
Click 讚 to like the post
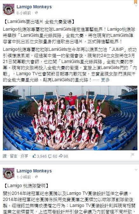tap(5, 156)
